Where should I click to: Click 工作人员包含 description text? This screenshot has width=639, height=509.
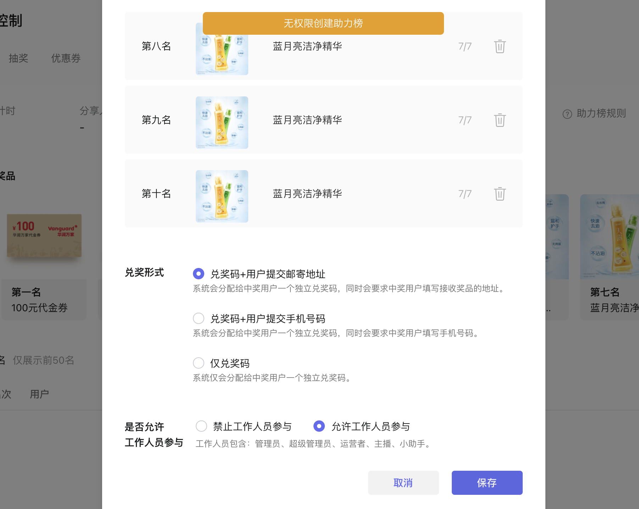pyautogui.click(x=314, y=444)
